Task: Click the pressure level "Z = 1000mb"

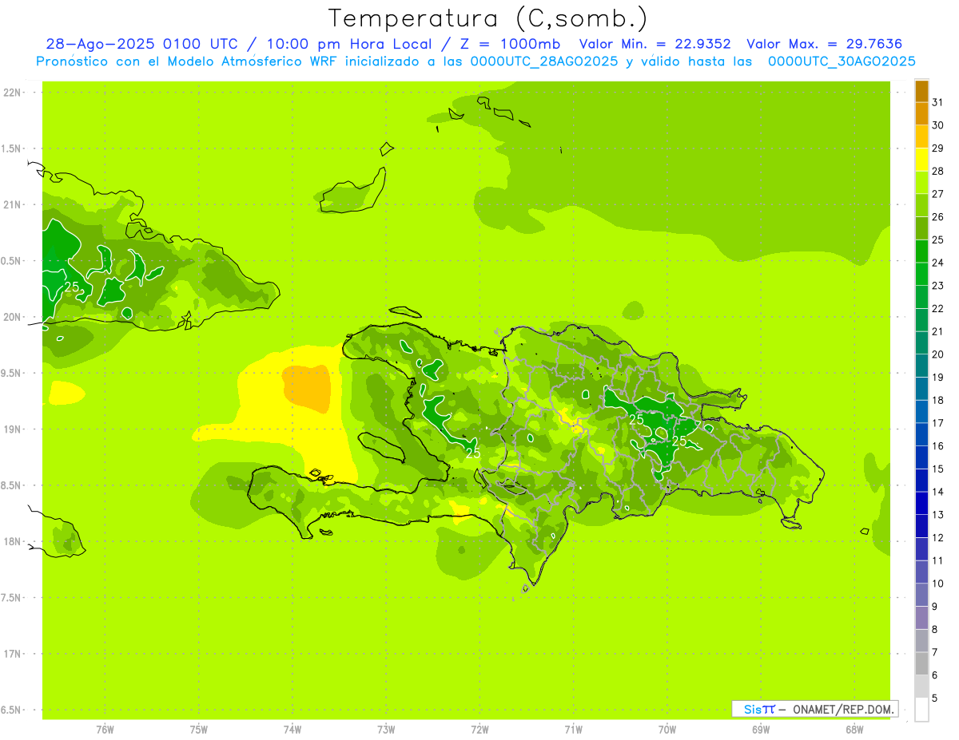Action: (x=510, y=44)
